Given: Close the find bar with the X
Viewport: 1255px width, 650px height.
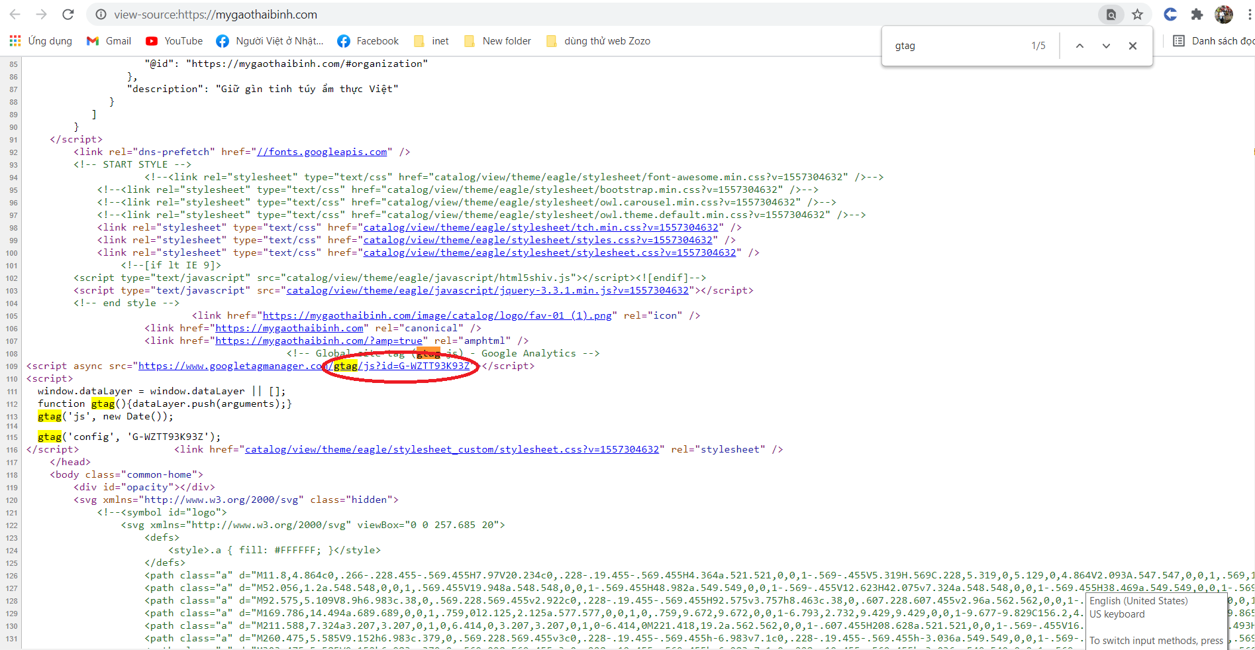Looking at the screenshot, I should pos(1132,46).
